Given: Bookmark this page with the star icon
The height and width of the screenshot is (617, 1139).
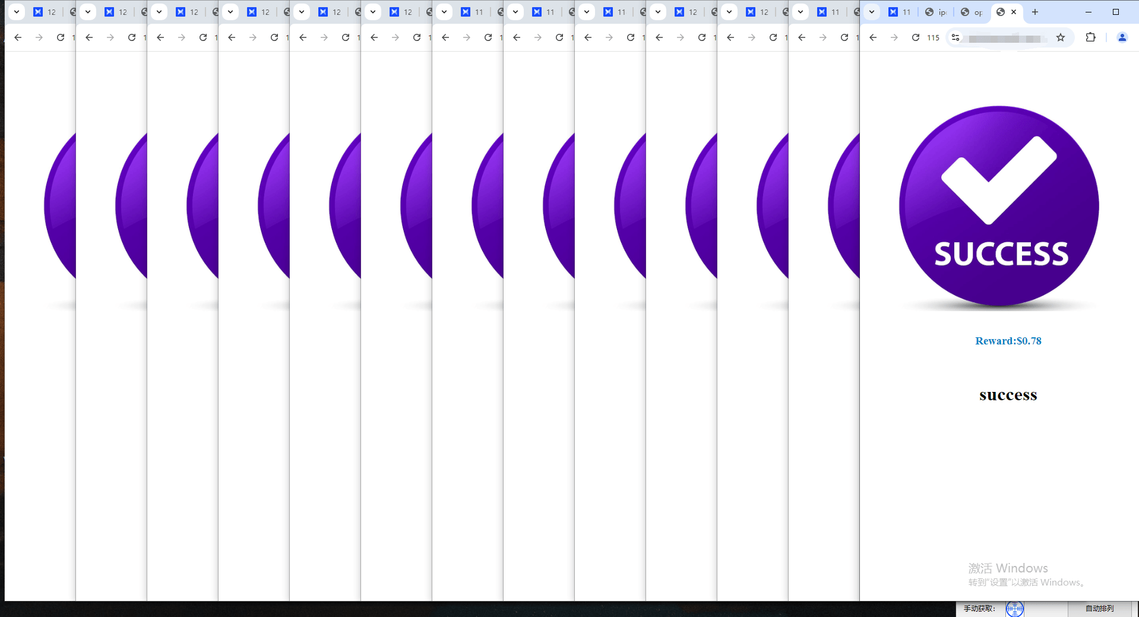Looking at the screenshot, I should point(1061,37).
